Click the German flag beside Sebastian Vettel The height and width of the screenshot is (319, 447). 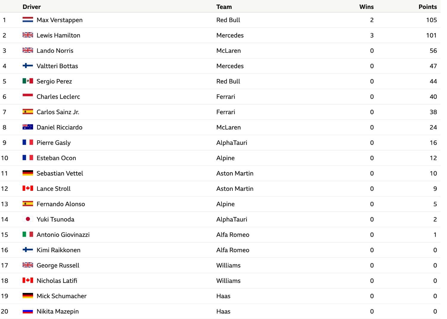point(28,173)
